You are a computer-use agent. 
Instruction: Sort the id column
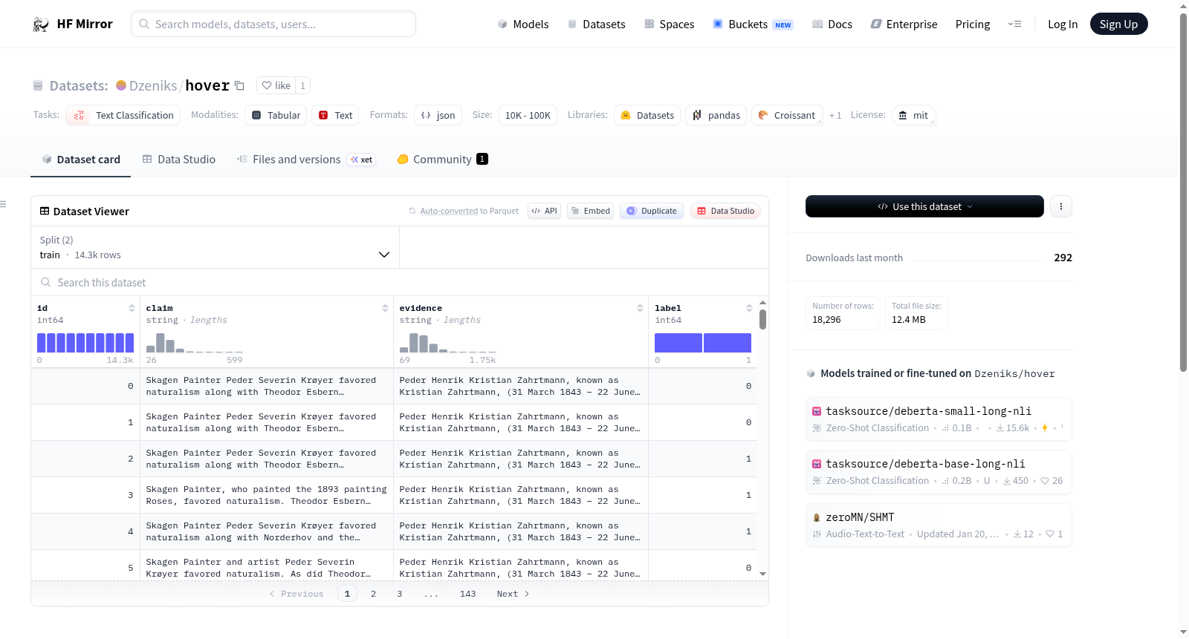pyautogui.click(x=132, y=308)
